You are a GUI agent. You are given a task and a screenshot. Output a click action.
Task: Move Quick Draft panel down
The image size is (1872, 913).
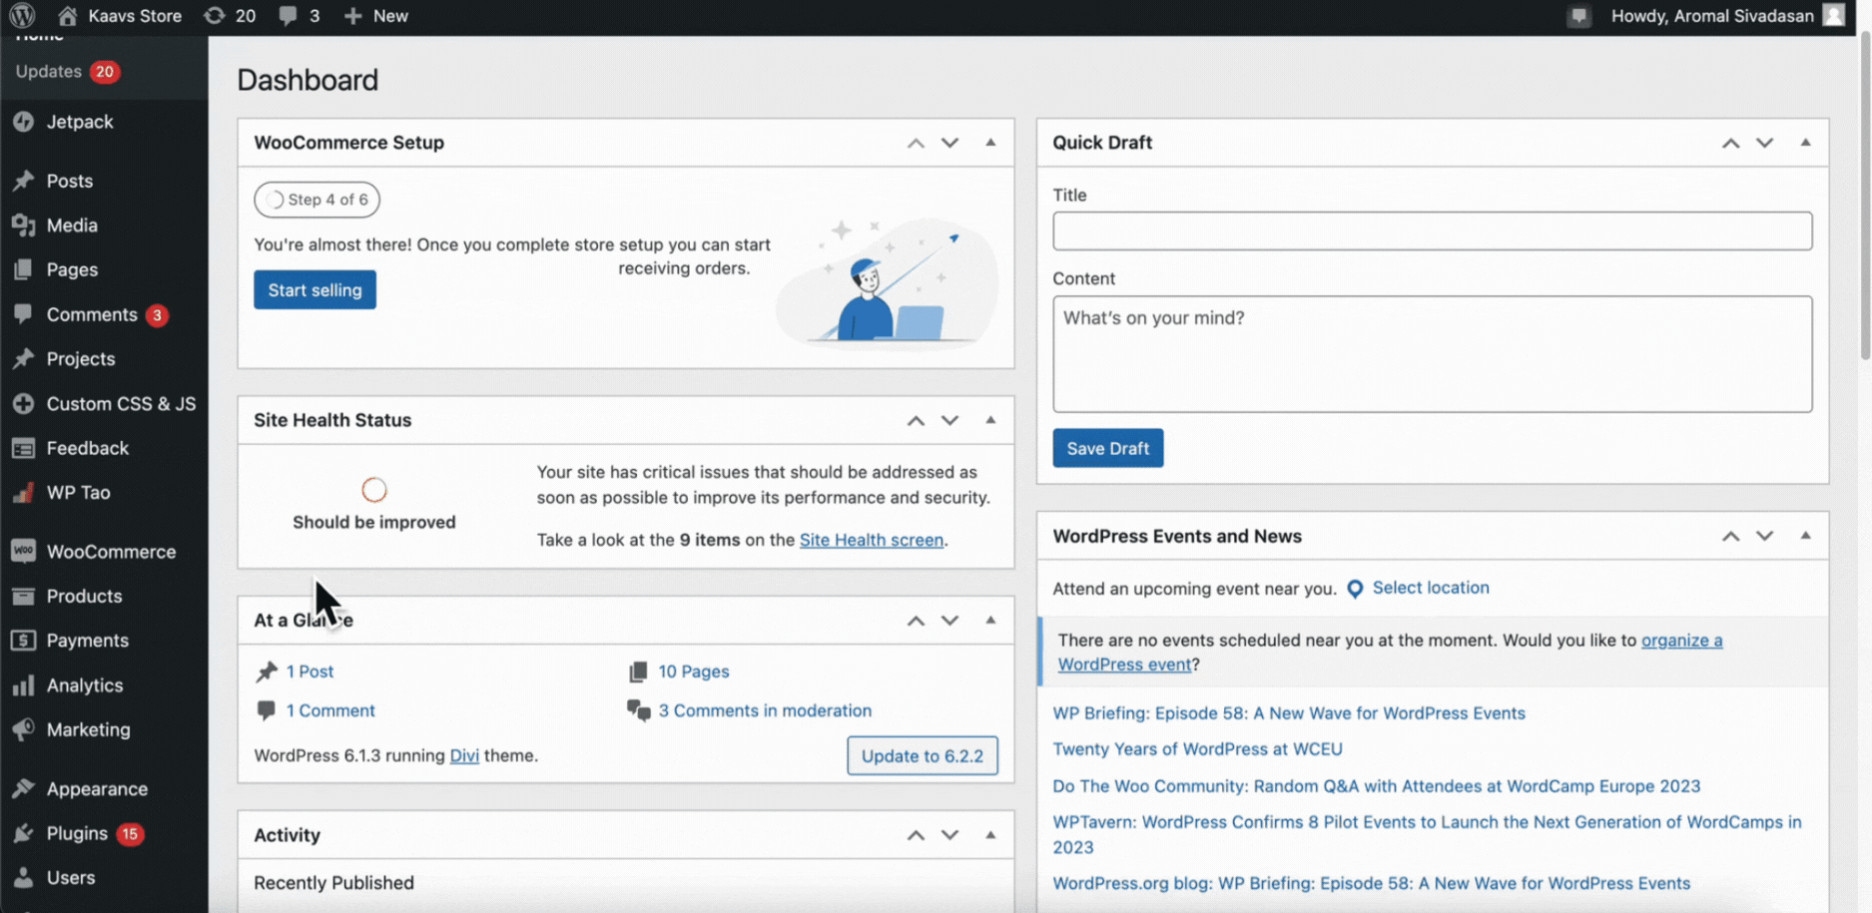1764,143
